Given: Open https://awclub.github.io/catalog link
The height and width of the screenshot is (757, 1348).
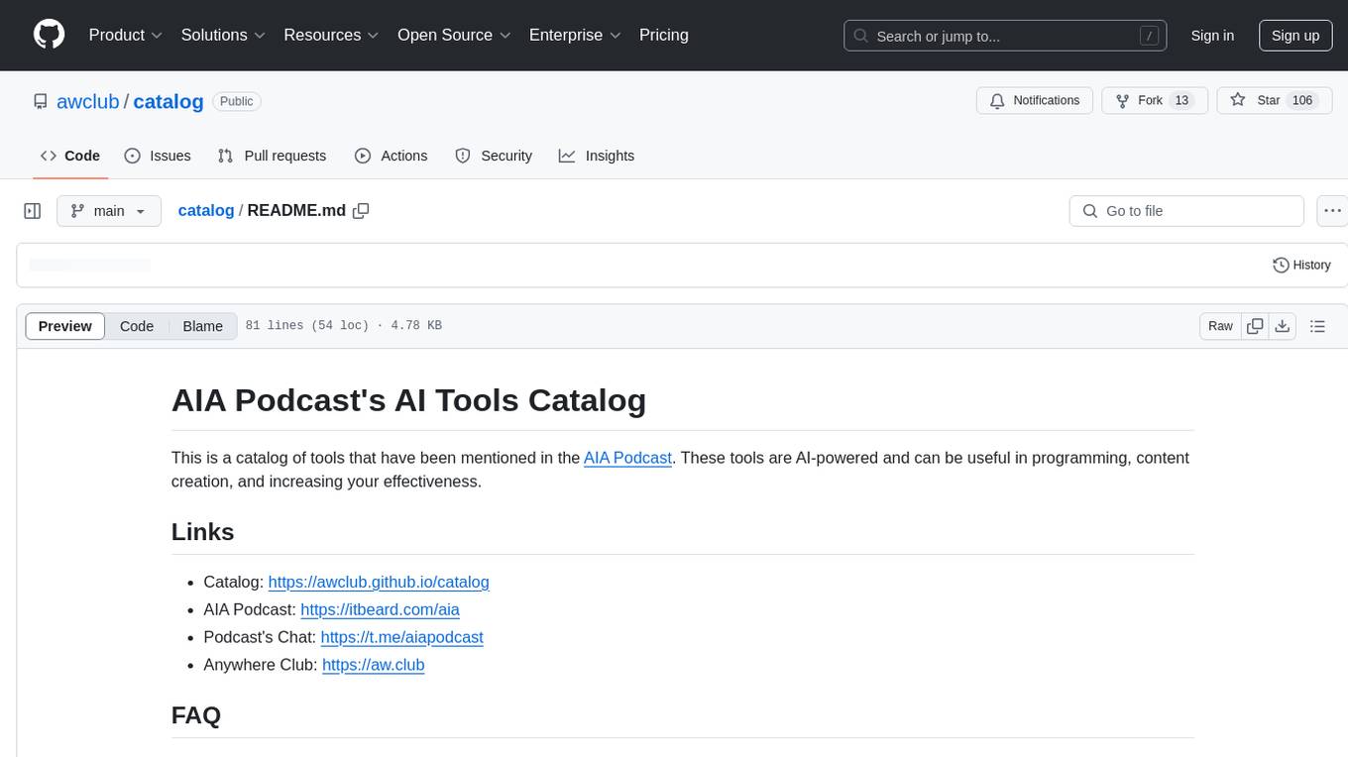Looking at the screenshot, I should coord(379,582).
